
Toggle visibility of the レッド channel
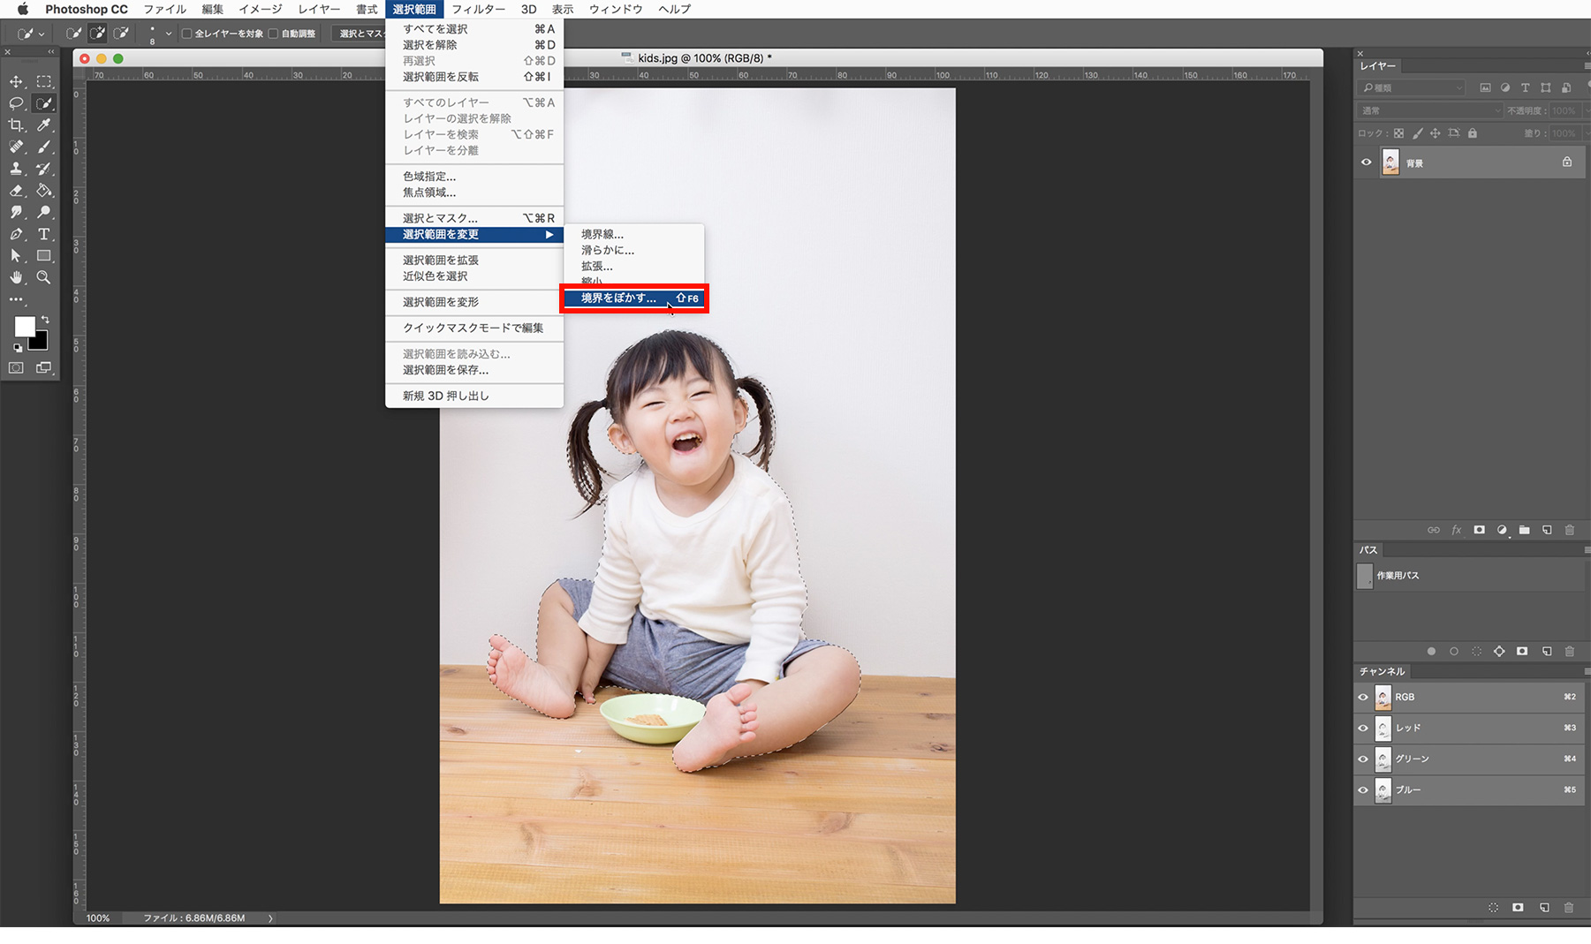(x=1363, y=728)
